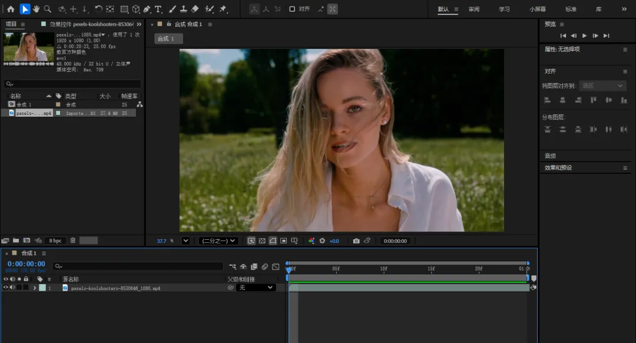The width and height of the screenshot is (636, 343).
Task: Mute audio of the pexels-koolshooters layer
Action: click(x=12, y=288)
